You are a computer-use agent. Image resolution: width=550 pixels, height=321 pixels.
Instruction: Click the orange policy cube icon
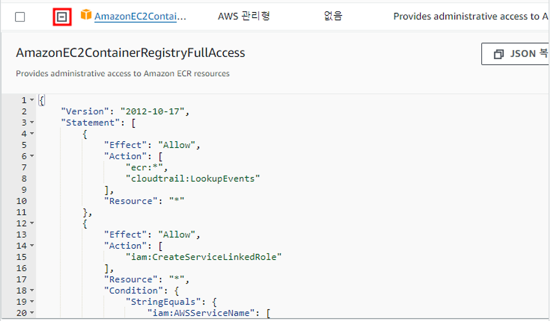[86, 15]
